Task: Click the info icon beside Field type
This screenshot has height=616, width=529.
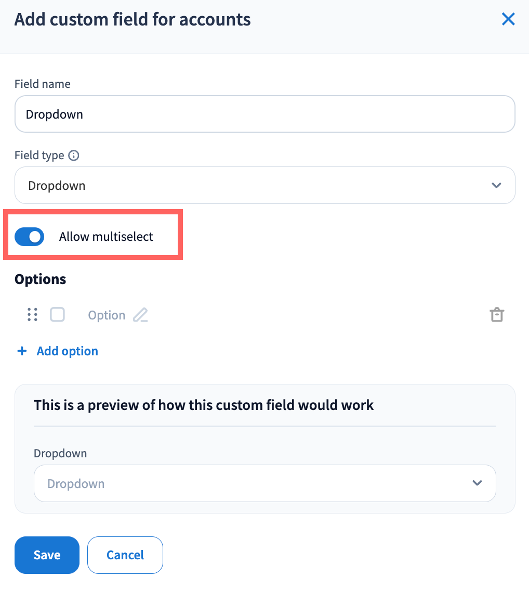Action: tap(74, 156)
